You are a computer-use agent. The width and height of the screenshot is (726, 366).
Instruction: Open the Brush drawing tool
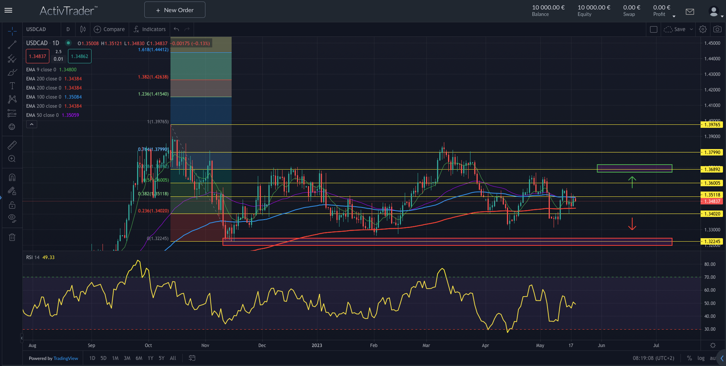pos(12,72)
